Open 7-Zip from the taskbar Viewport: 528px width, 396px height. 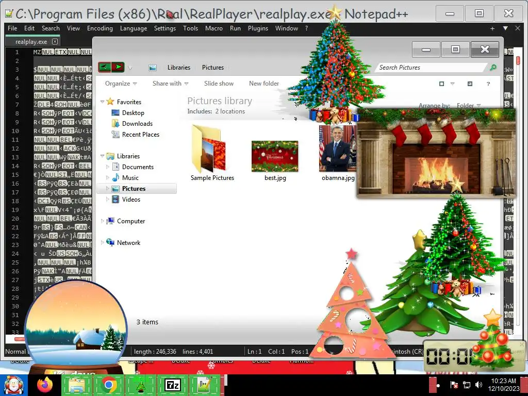coord(172,385)
